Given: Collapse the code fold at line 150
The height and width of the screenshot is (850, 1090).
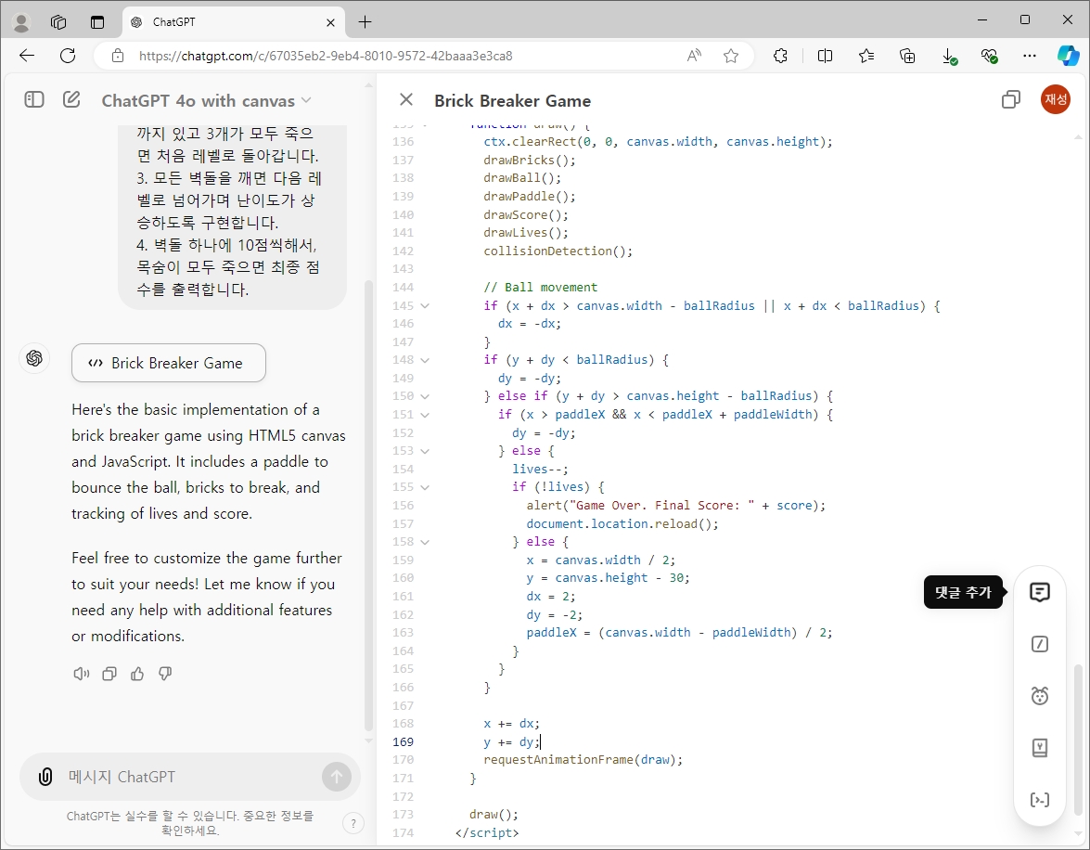Looking at the screenshot, I should pyautogui.click(x=425, y=396).
